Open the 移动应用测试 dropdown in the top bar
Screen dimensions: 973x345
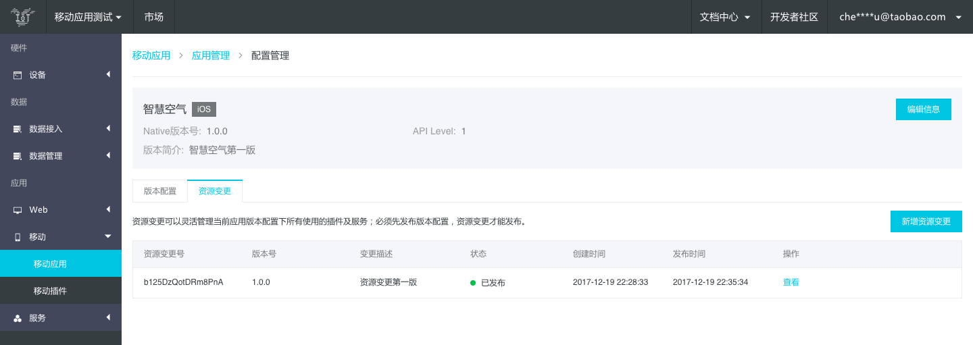89,17
